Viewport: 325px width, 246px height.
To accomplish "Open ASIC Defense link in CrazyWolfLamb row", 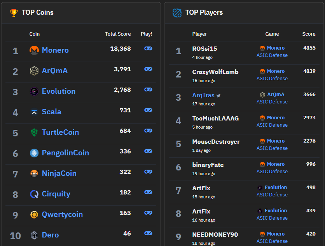I will point(272,79).
